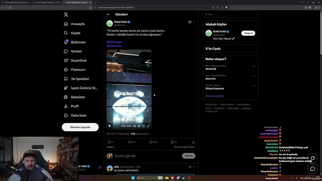This screenshot has height=181, width=322.
Task: Open AEG's profile avatar
Action: pos(110,168)
